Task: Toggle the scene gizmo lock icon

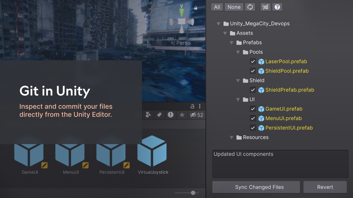Action: pos(196,8)
